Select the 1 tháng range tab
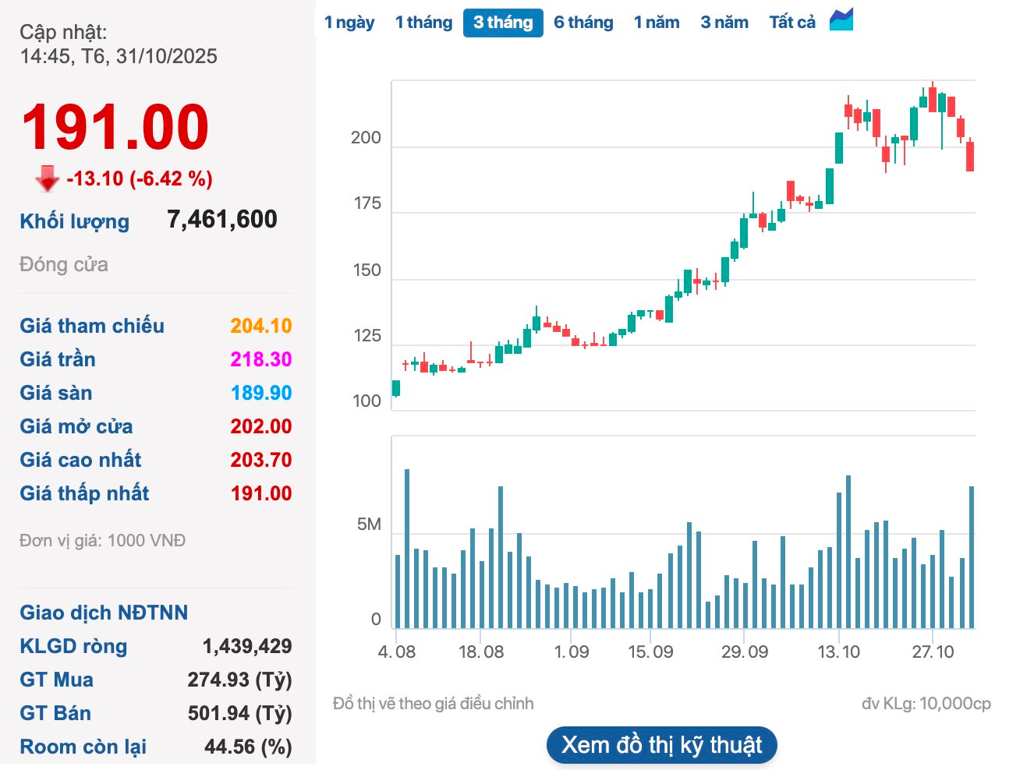 pos(423,23)
